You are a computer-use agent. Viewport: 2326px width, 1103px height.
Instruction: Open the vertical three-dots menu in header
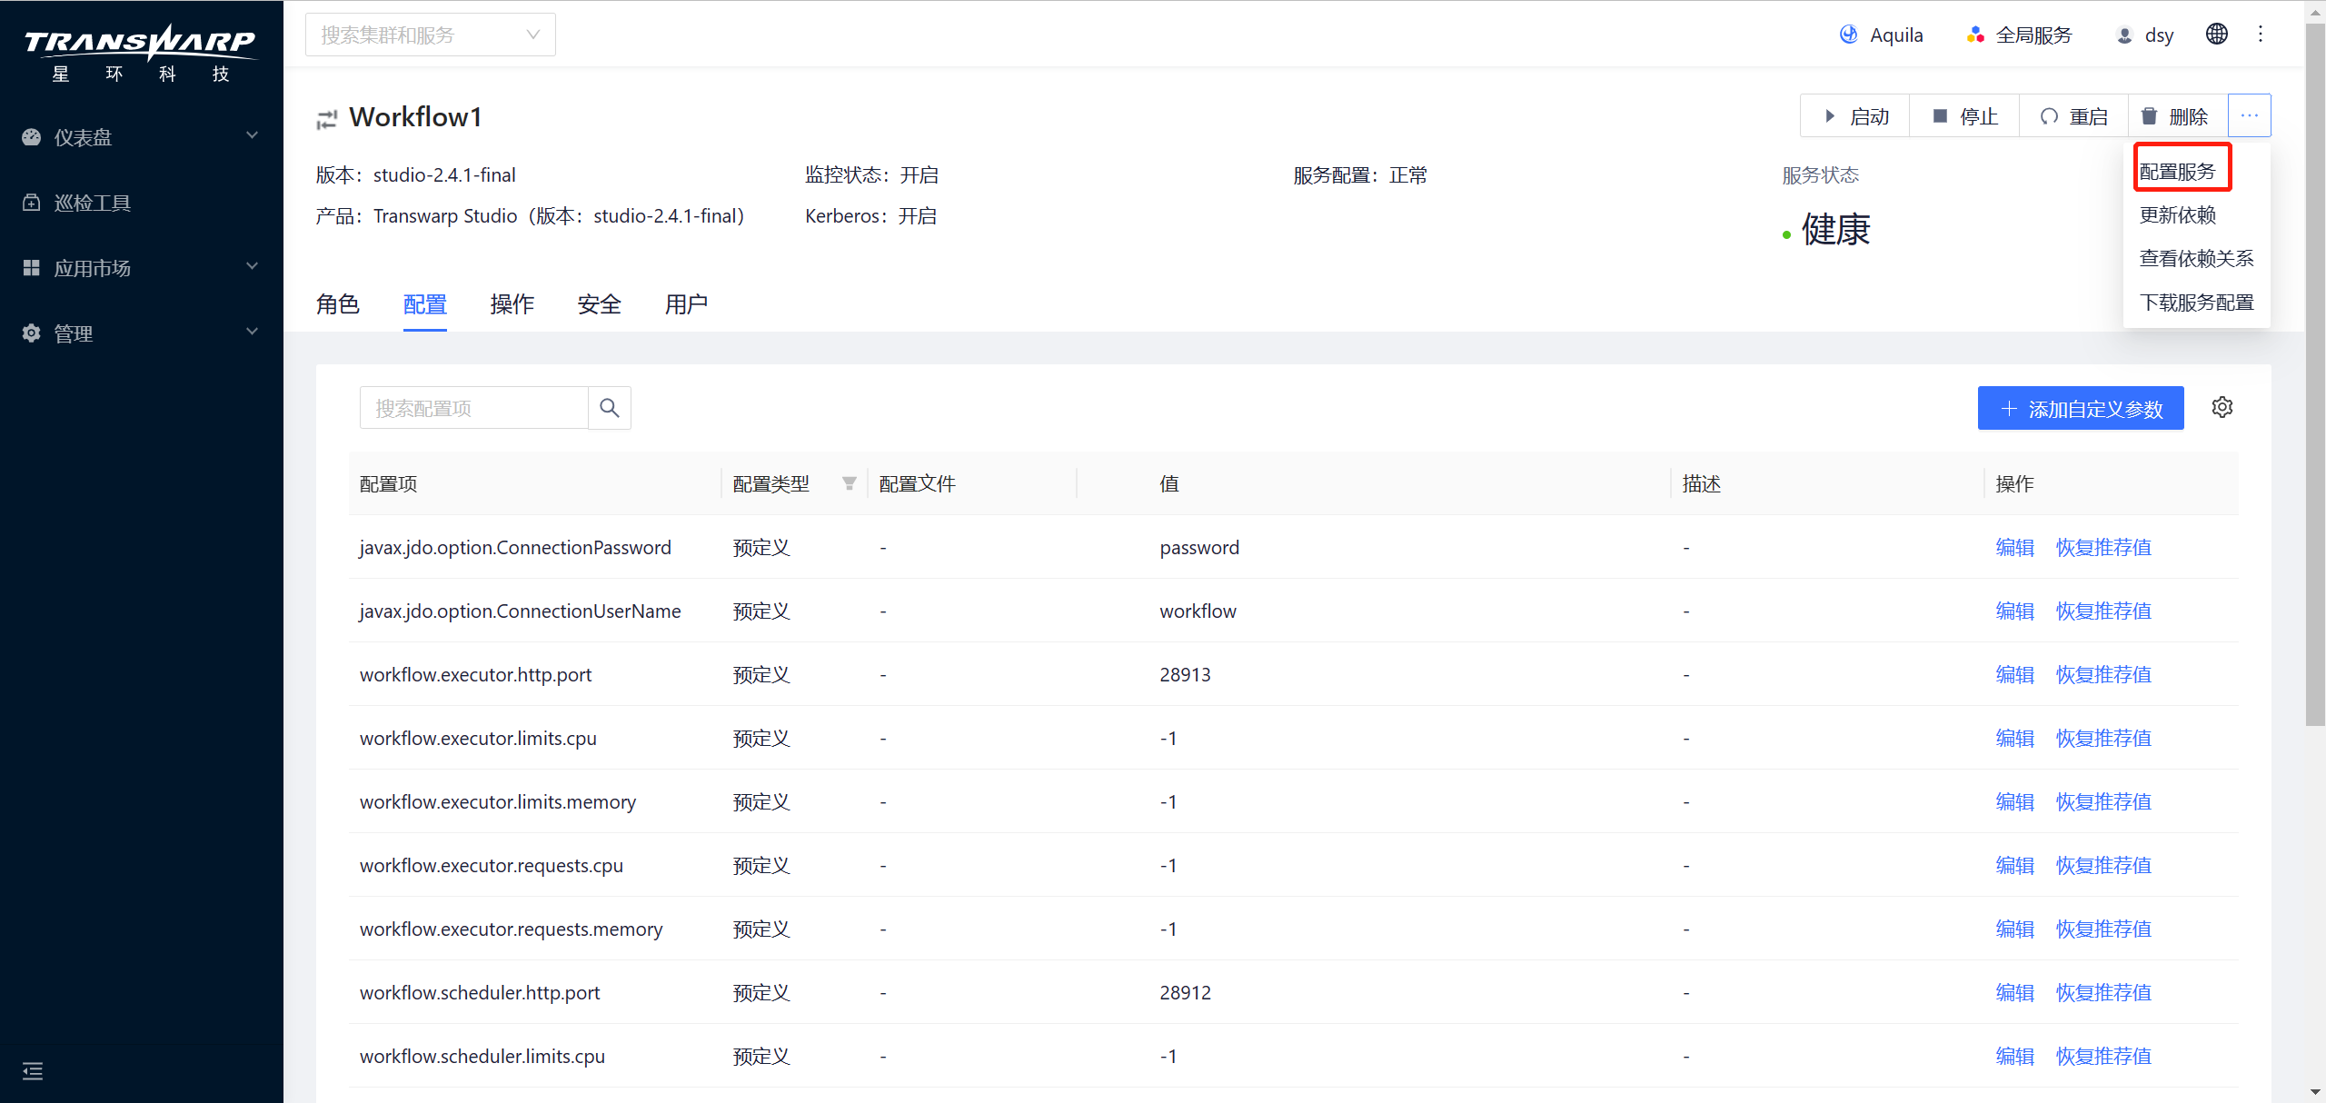[2261, 35]
